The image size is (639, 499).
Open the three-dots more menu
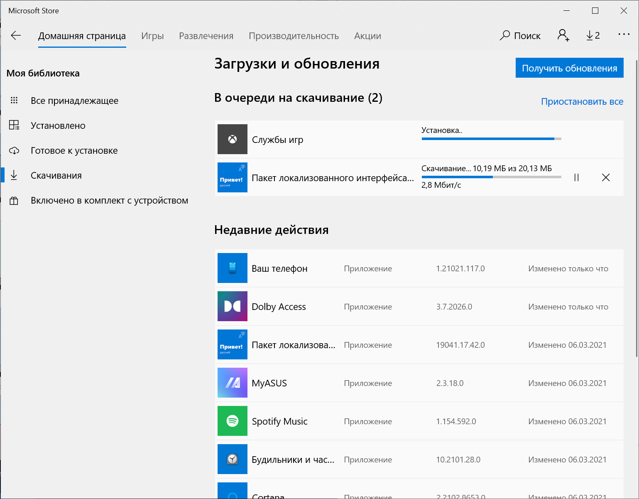(x=624, y=34)
